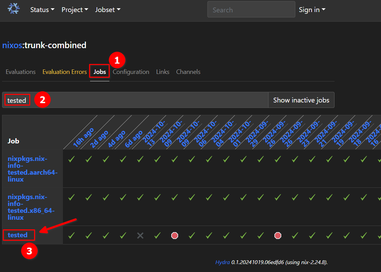Click tested row checkmark under 2d ago
This screenshot has width=381, height=272.
[x=89, y=235]
